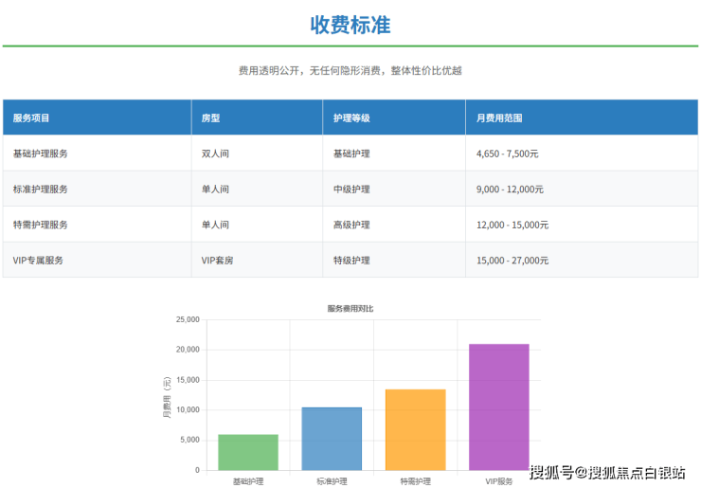Select the blue 标准护理 chart bar

coord(332,439)
